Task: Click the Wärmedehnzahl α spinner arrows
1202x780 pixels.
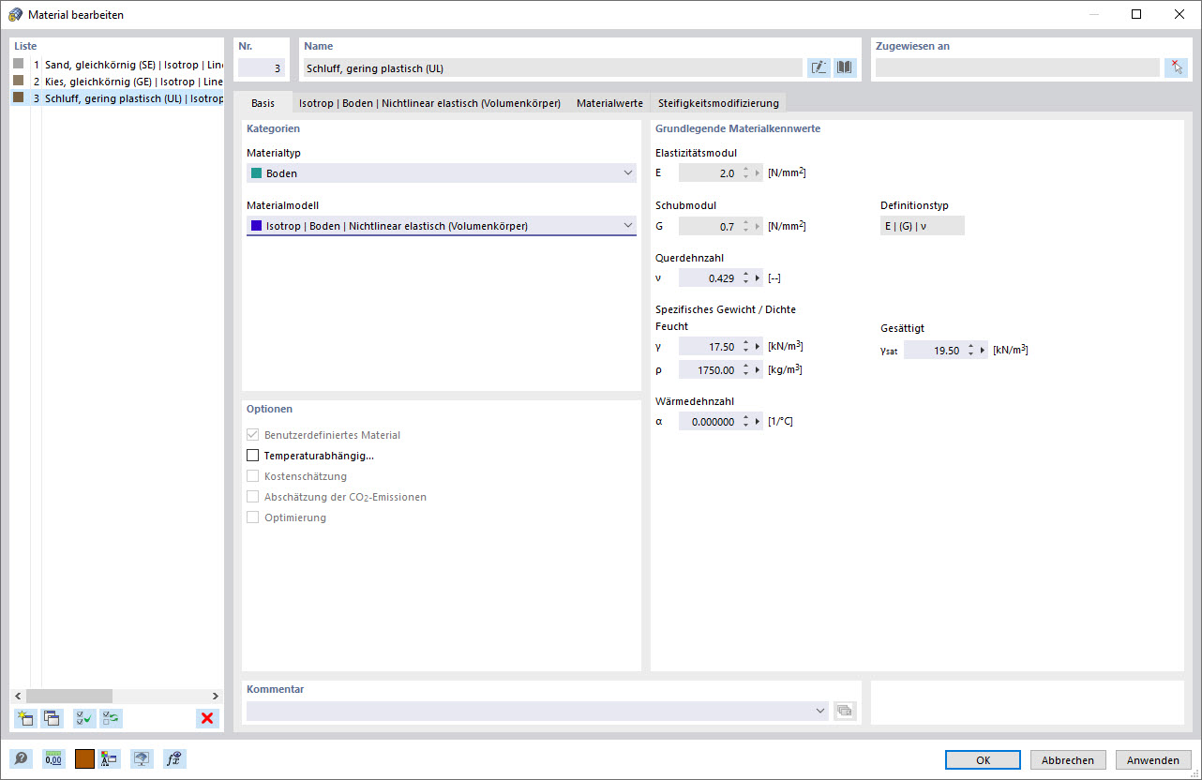Action: (745, 422)
